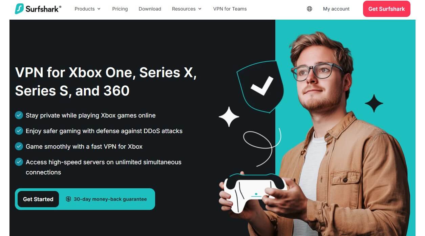Open My account
This screenshot has height=236, width=425.
point(336,9)
